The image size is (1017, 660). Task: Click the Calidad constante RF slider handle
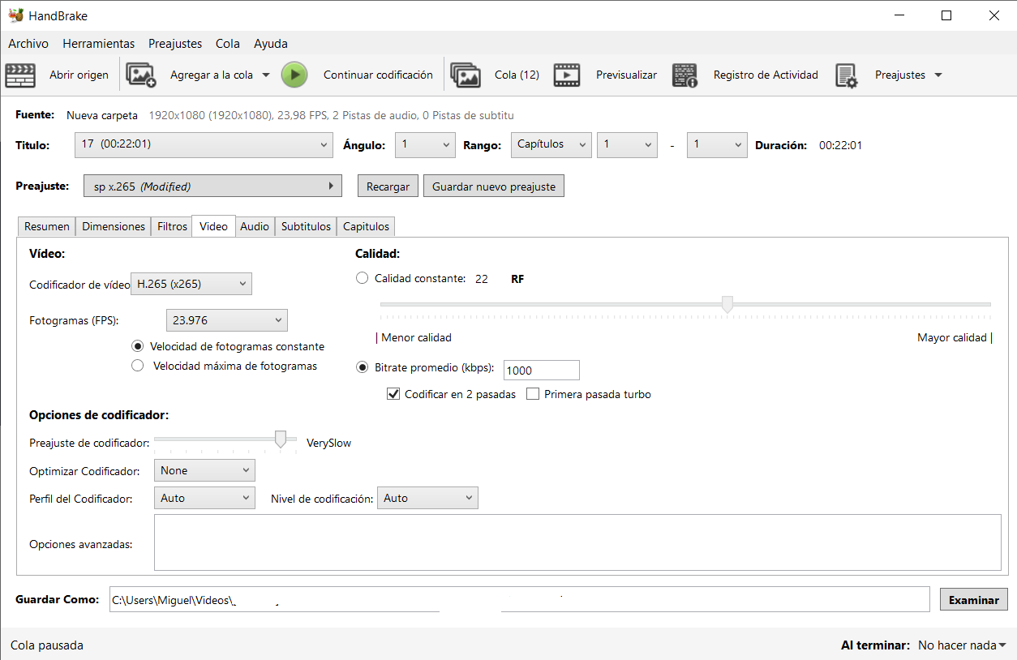click(x=727, y=304)
